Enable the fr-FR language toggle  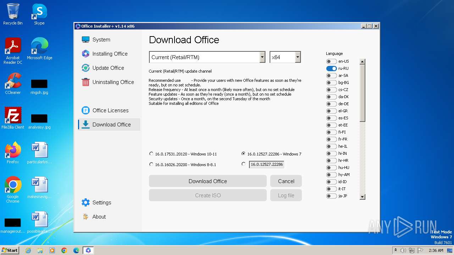(331, 139)
